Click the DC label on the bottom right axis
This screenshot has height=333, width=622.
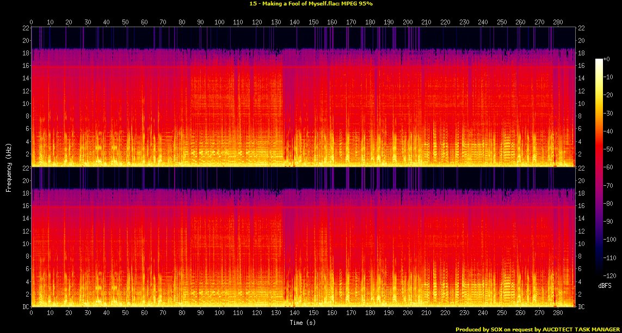tap(582, 307)
